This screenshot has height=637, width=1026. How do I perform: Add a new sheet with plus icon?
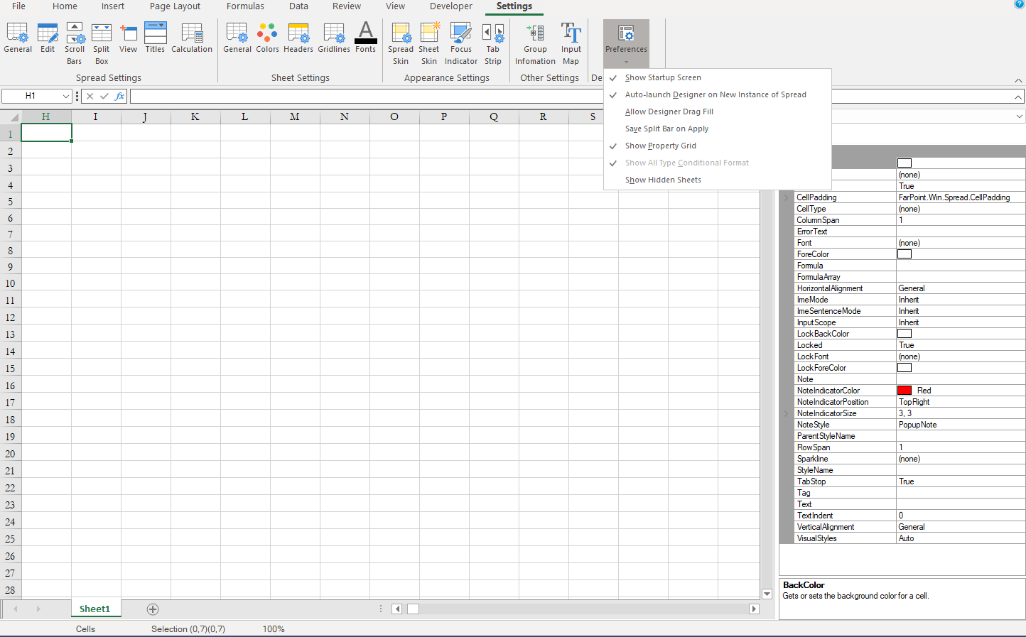pyautogui.click(x=153, y=609)
